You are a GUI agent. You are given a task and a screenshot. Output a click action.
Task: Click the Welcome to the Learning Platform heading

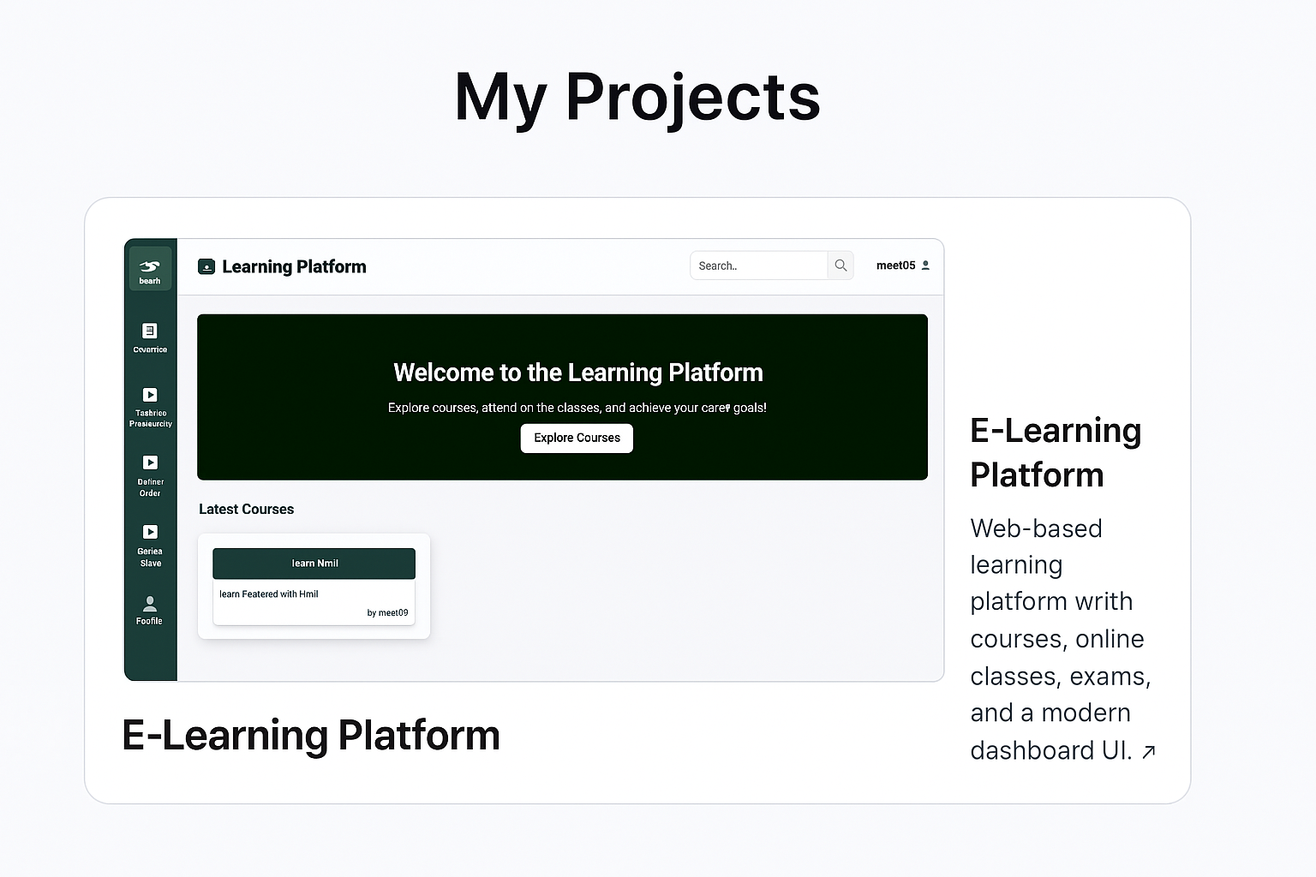point(578,373)
